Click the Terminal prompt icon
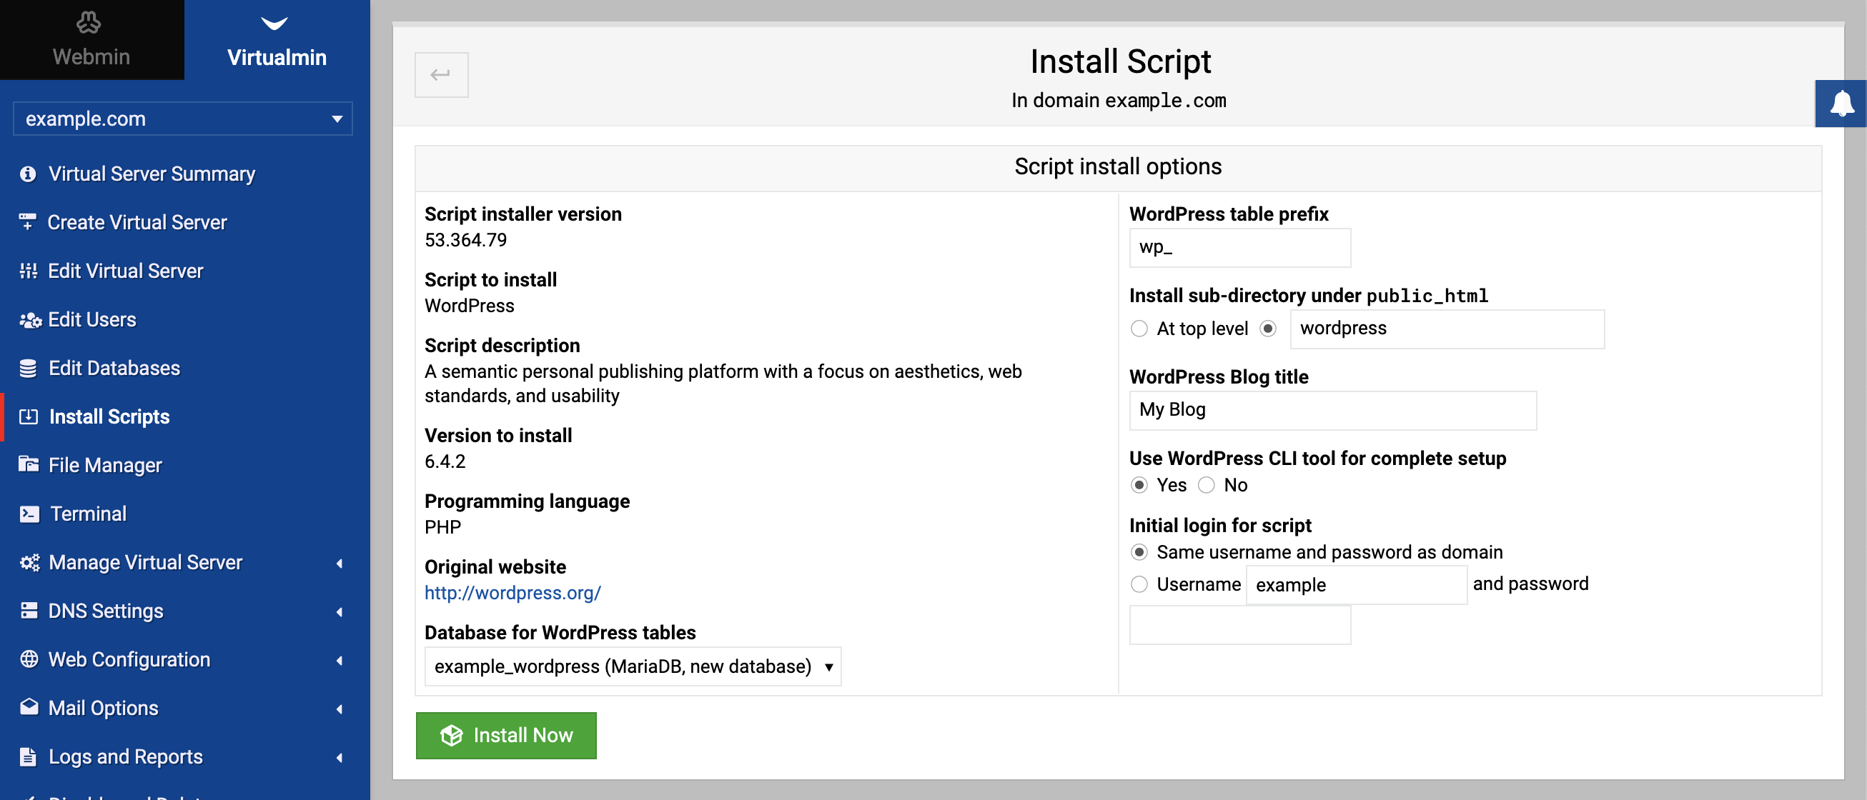This screenshot has height=800, width=1867. pyautogui.click(x=29, y=514)
